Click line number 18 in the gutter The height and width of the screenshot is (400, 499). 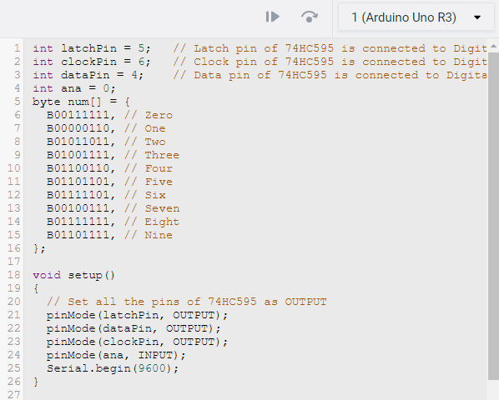[14, 275]
